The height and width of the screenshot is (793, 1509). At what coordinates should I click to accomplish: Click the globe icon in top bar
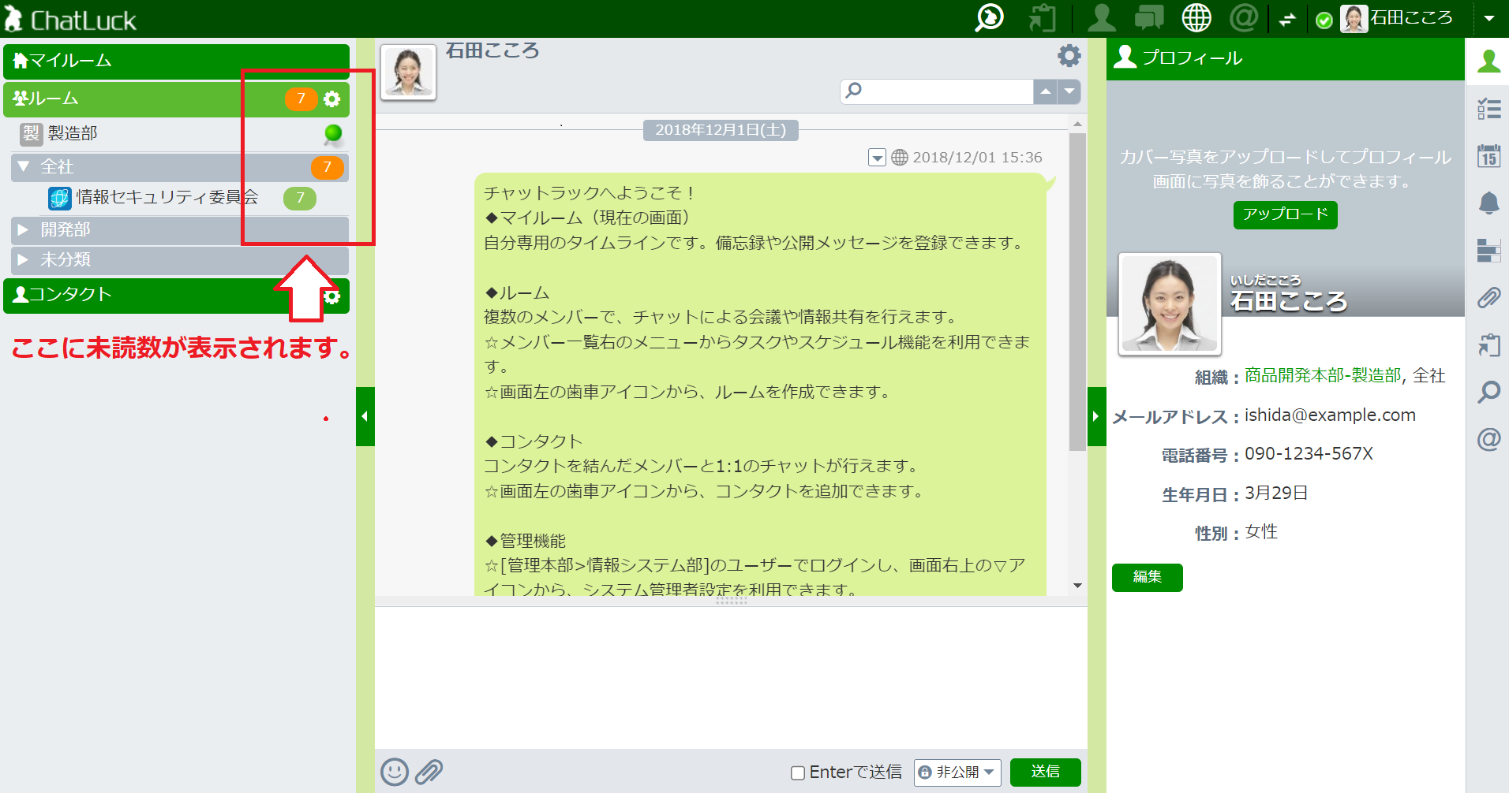[x=1196, y=17]
